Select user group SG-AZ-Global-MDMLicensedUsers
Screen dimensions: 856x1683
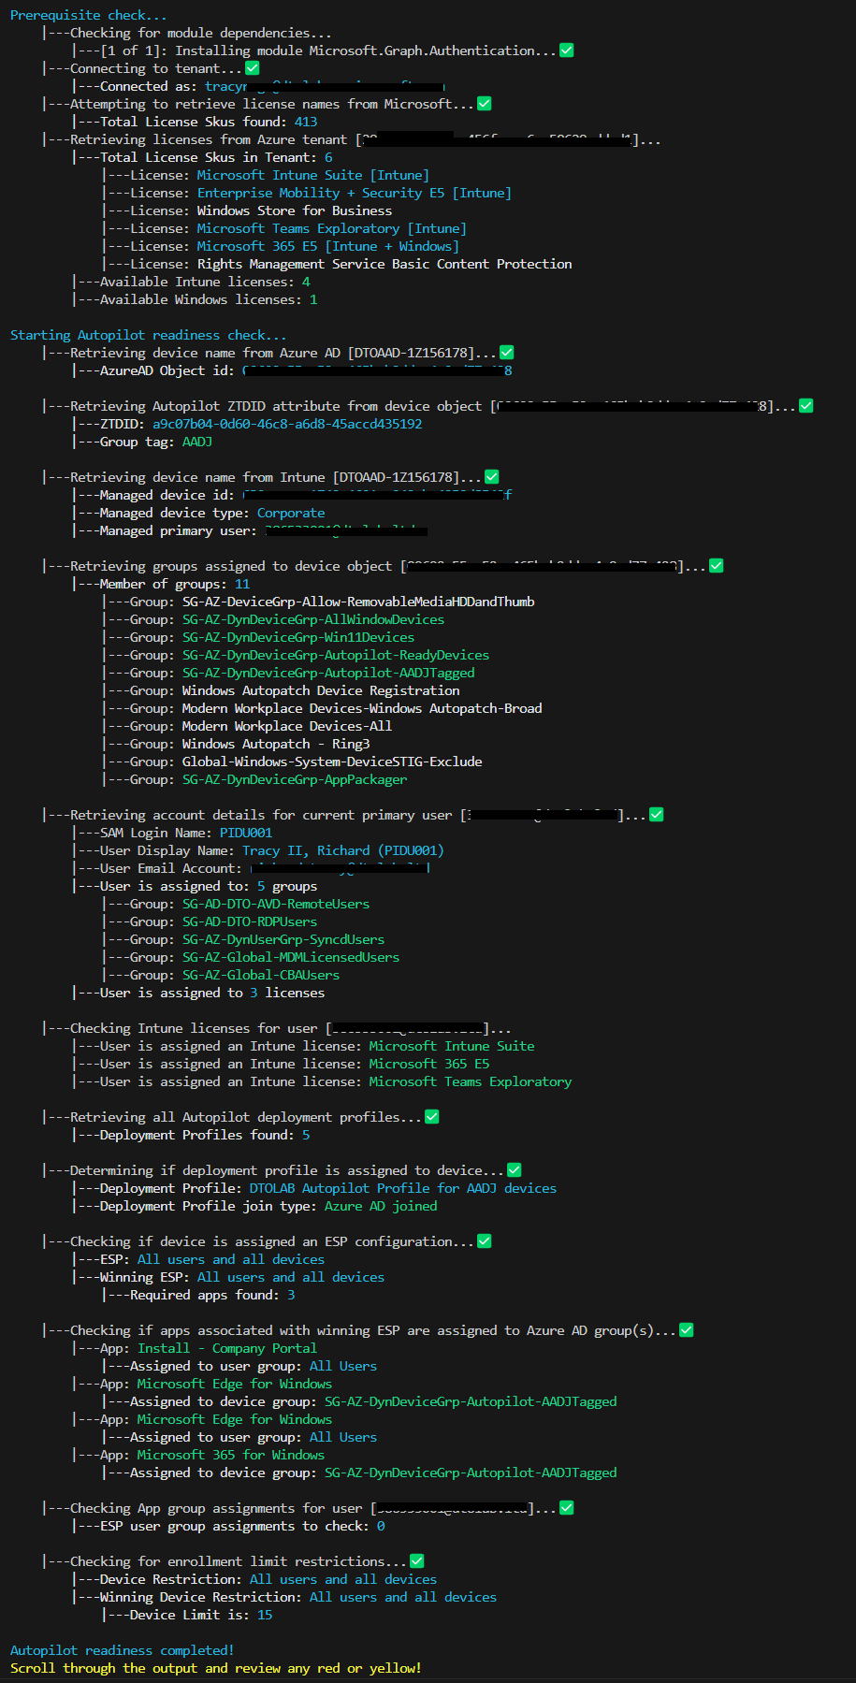tap(291, 957)
